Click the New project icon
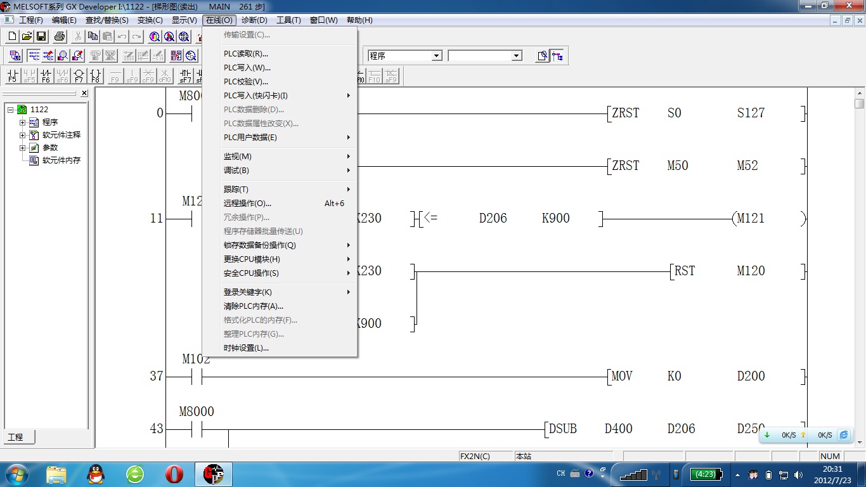The height and width of the screenshot is (487, 866). [x=12, y=36]
